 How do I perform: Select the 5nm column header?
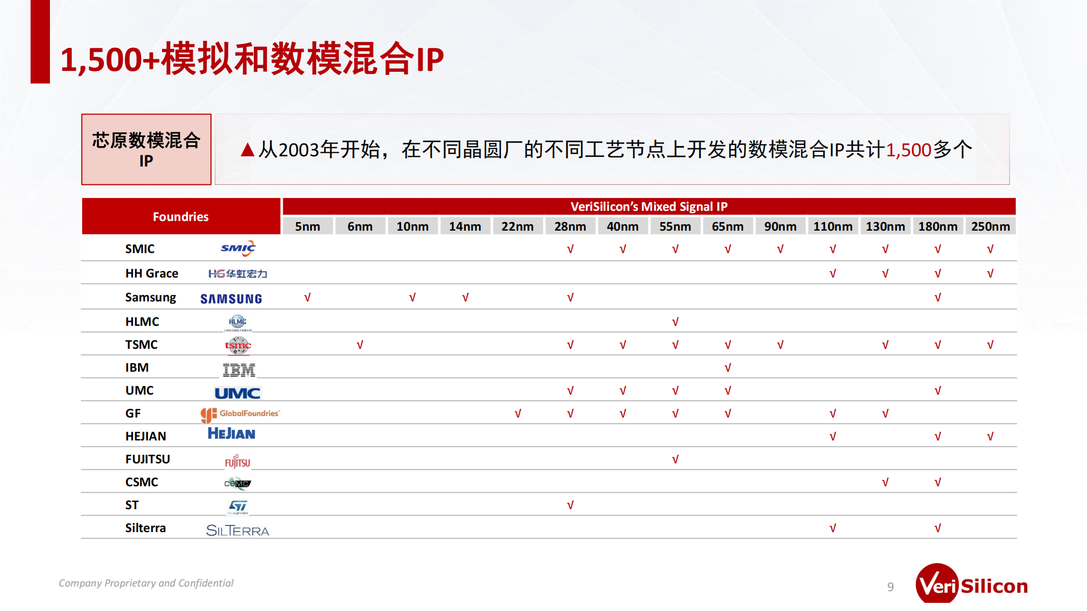click(308, 226)
